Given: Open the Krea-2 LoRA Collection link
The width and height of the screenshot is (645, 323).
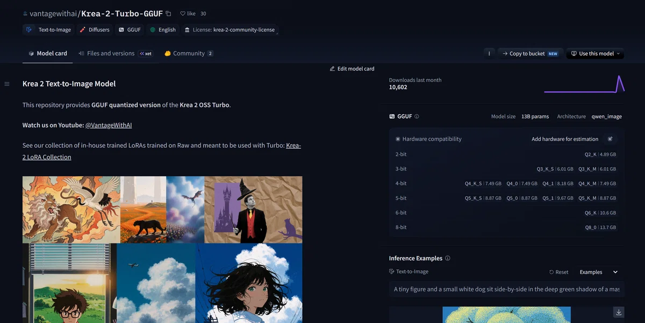Looking at the screenshot, I should click(47, 157).
